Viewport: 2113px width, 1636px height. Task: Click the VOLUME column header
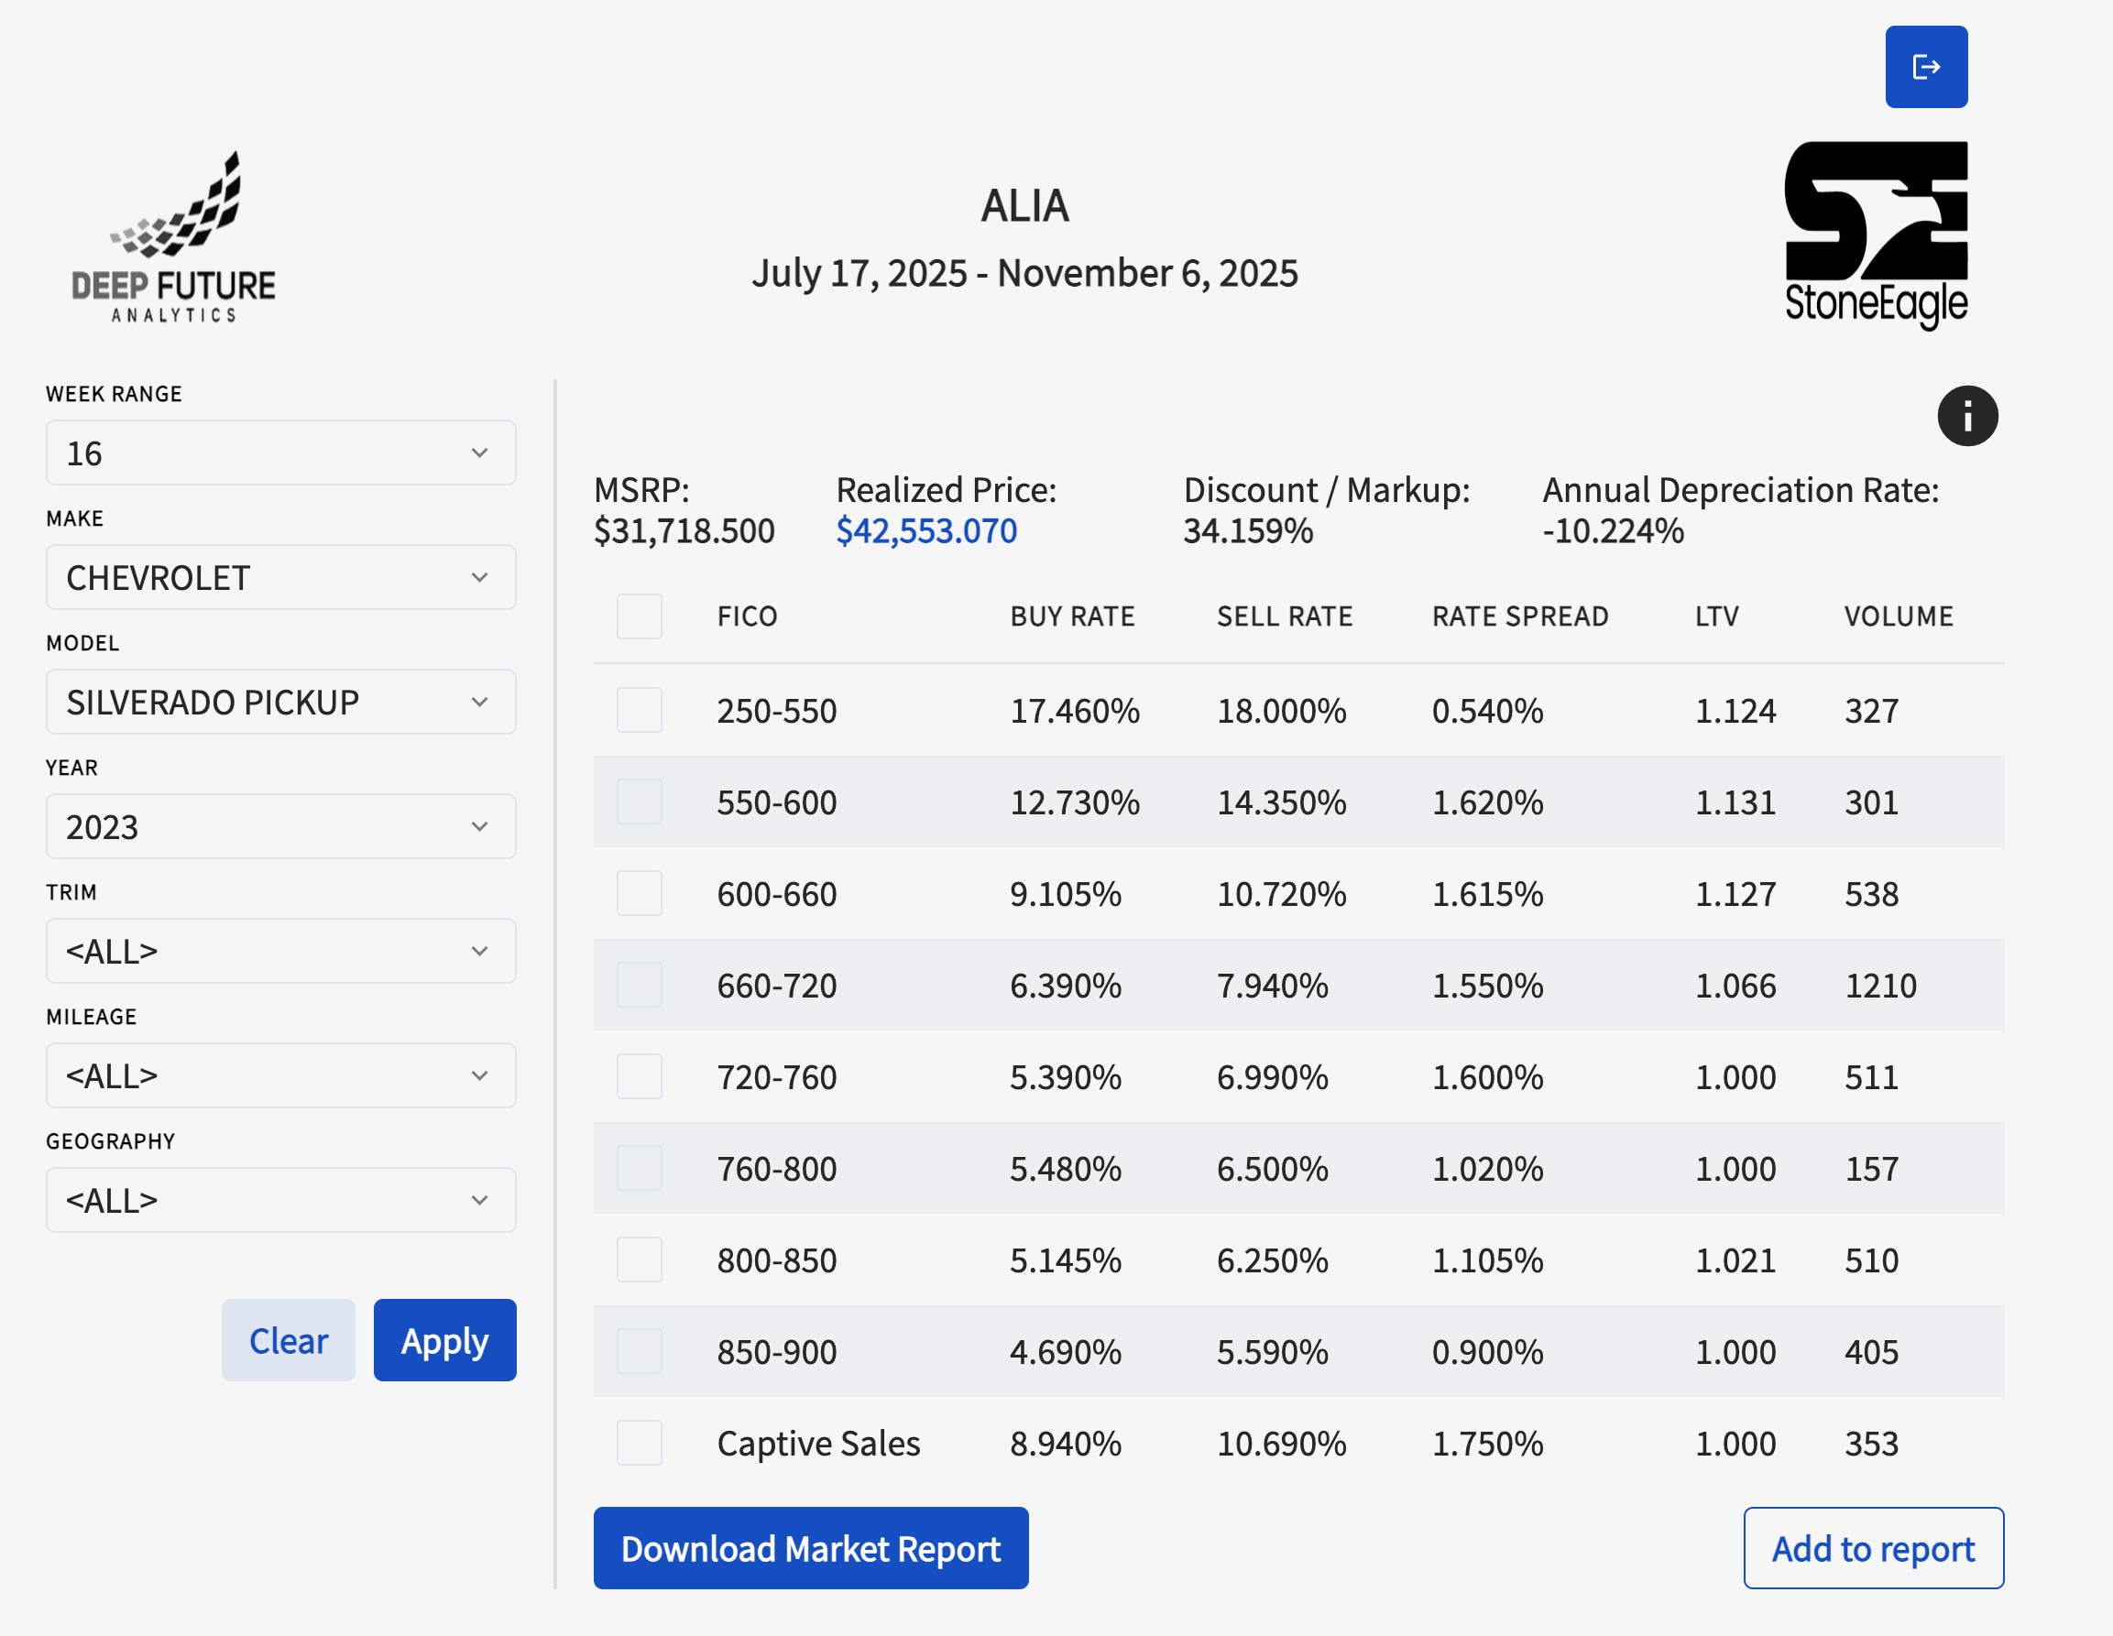pyautogui.click(x=1899, y=616)
